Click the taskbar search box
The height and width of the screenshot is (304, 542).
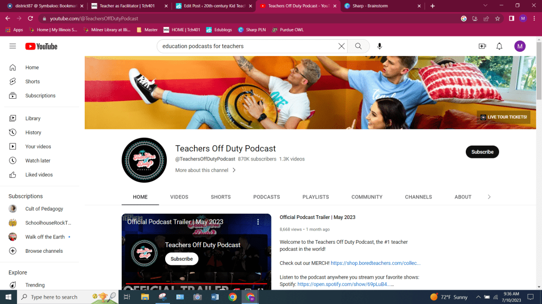point(68,297)
